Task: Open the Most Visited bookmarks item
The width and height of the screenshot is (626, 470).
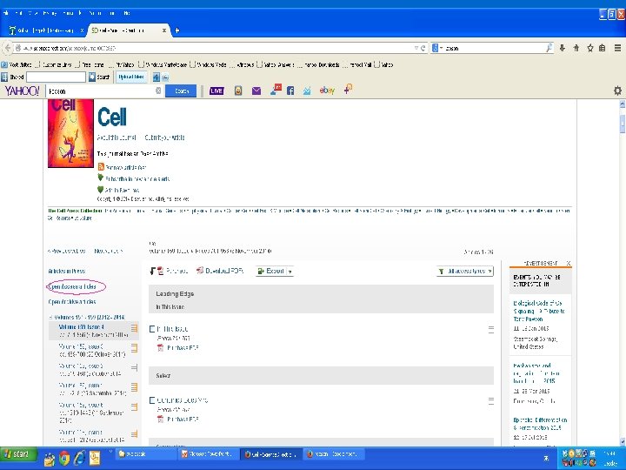Action: (x=17, y=64)
